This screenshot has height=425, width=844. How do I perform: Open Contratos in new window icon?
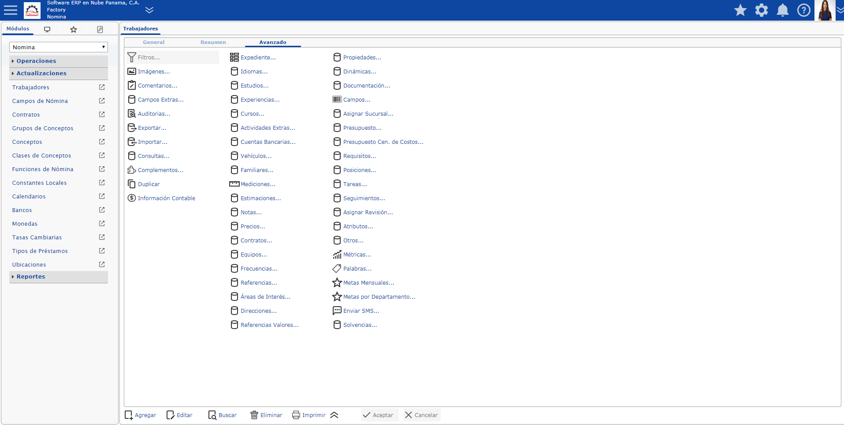click(x=102, y=114)
